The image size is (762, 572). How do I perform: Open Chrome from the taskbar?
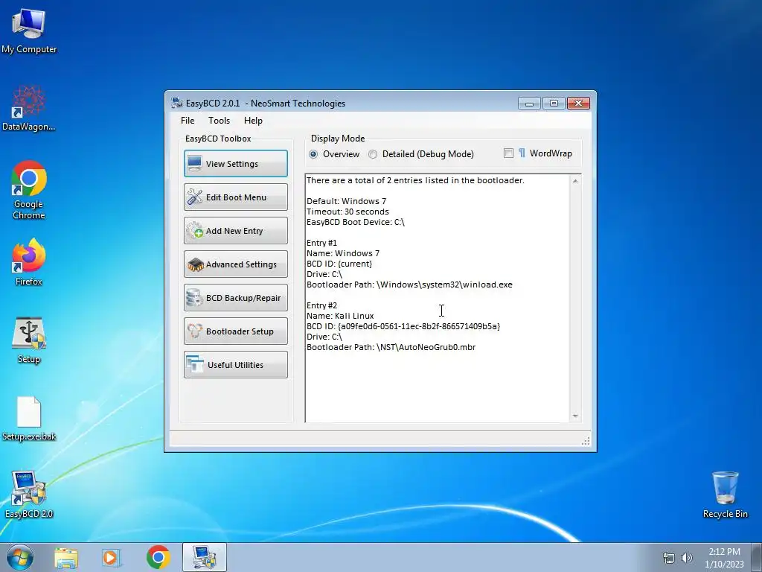tap(158, 557)
